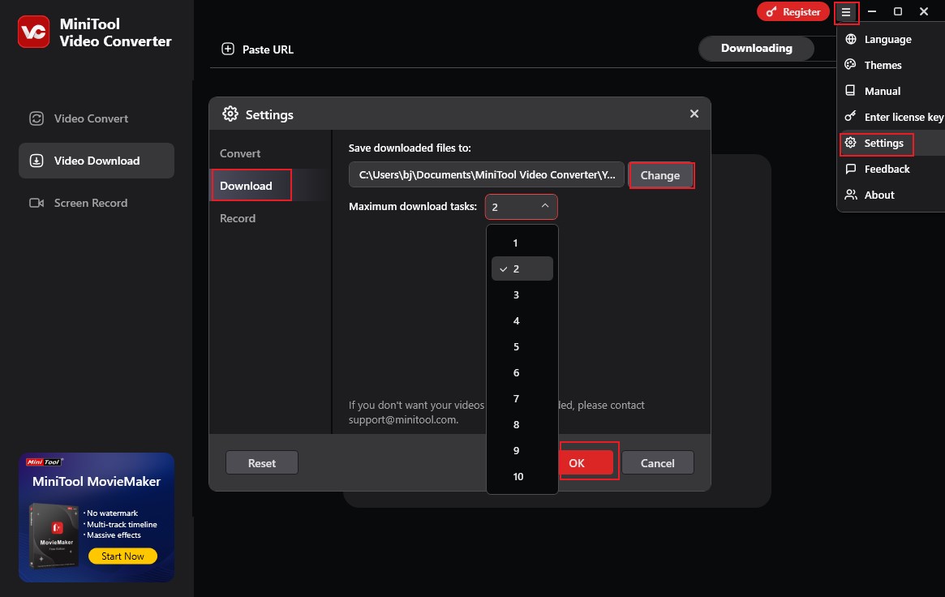Image resolution: width=945 pixels, height=597 pixels.
Task: Click the Manual book icon
Action: [x=850, y=90]
